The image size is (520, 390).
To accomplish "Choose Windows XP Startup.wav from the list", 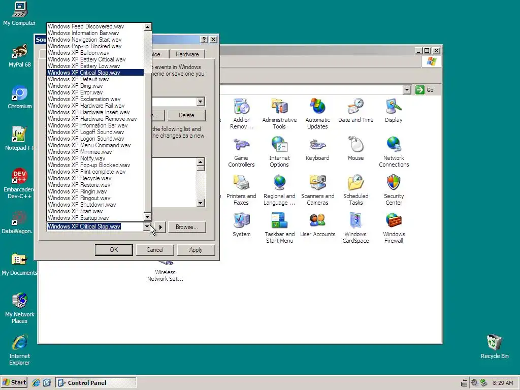I will 95,218.
